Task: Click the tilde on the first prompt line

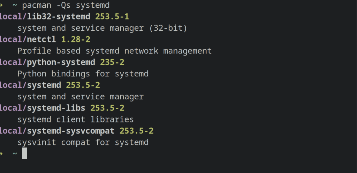Action: tap(15, 5)
